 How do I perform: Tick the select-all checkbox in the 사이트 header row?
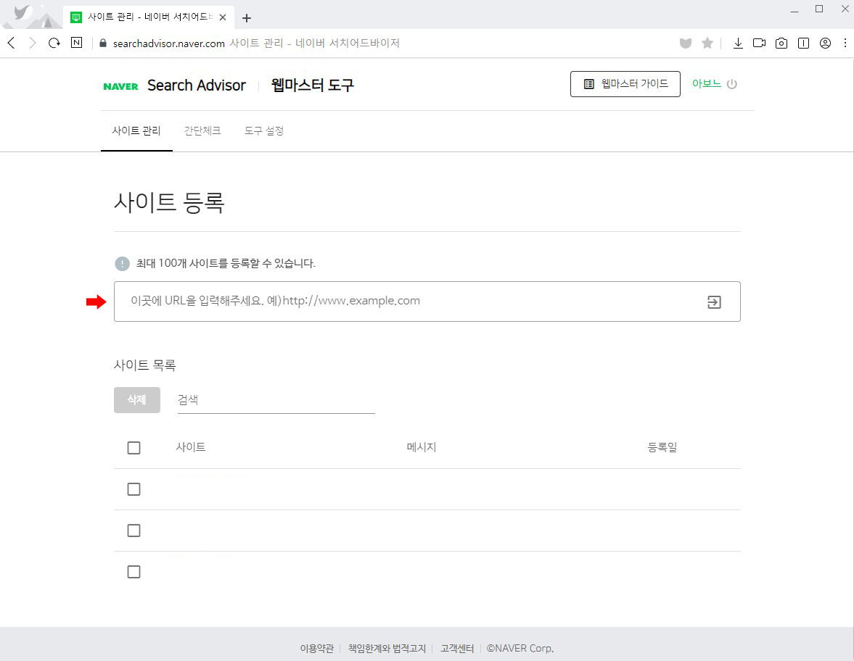pos(134,448)
